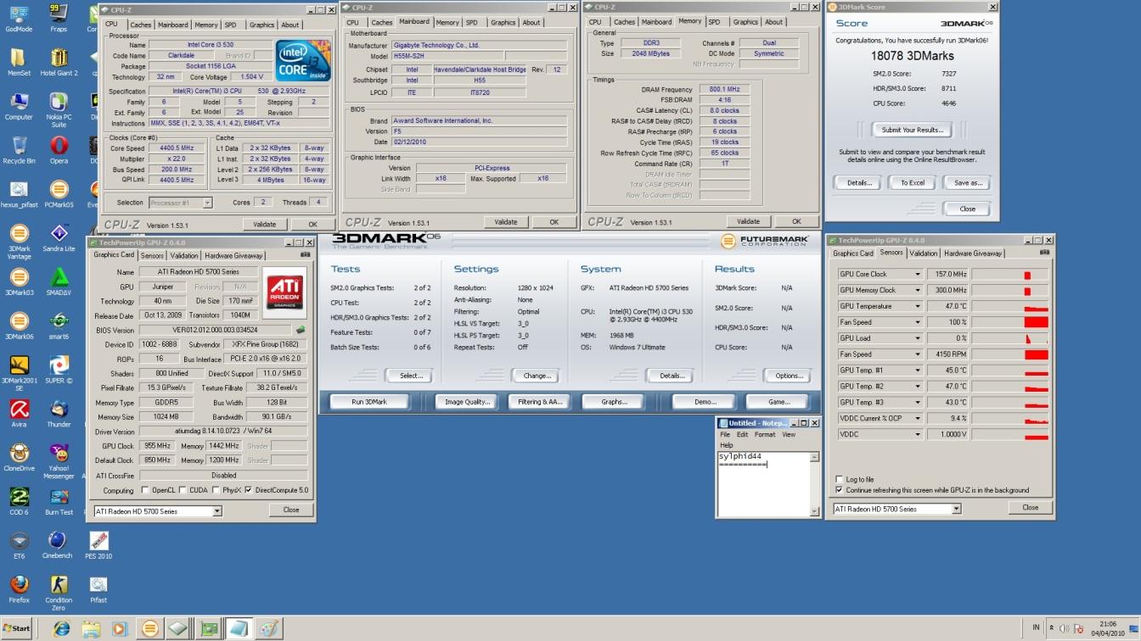Open the Paint taskbar button
1141x641 pixels.
click(269, 629)
